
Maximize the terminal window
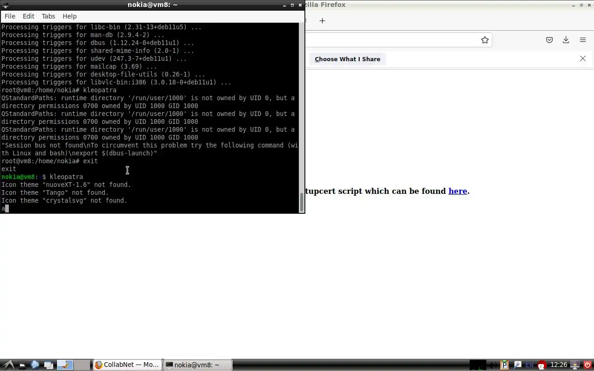point(292,5)
